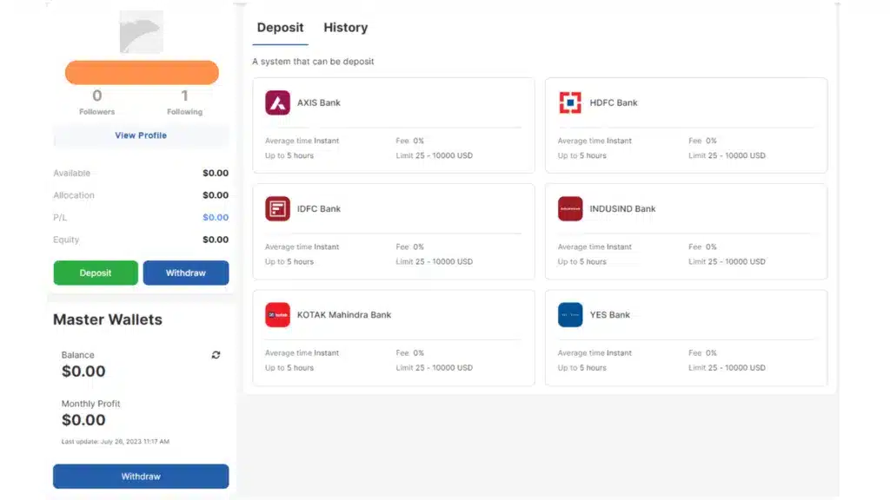Open the History tab
The image size is (890, 500).
coord(346,27)
